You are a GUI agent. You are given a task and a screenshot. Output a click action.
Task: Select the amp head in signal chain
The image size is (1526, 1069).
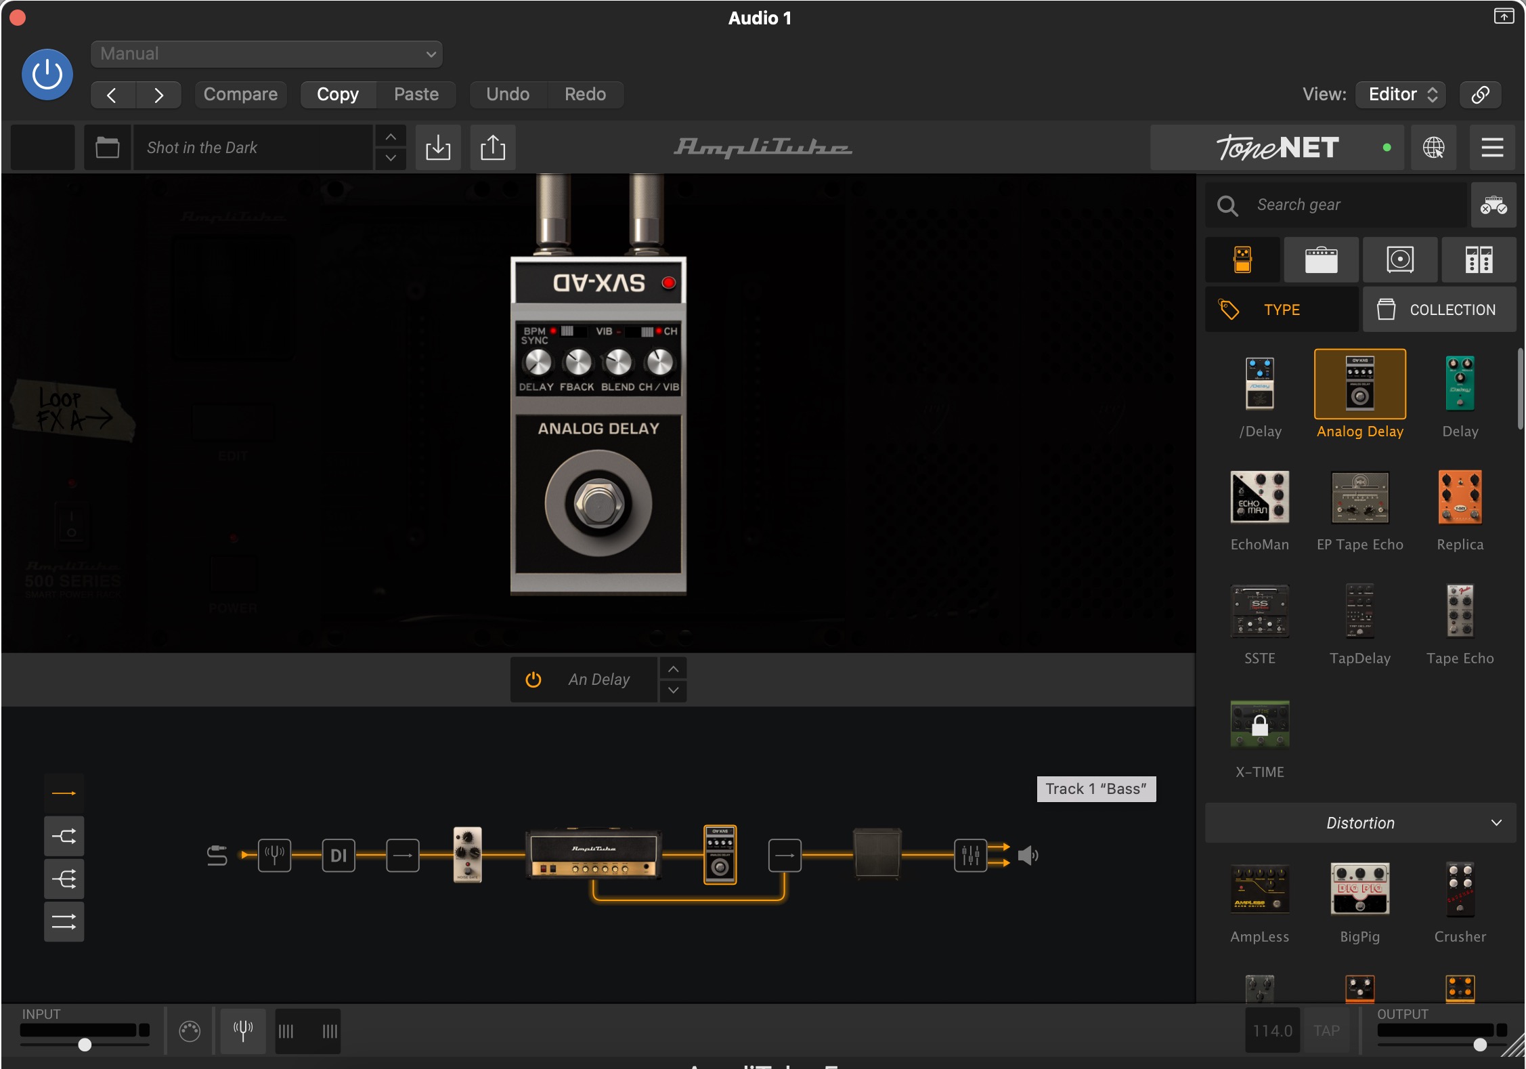(x=593, y=855)
